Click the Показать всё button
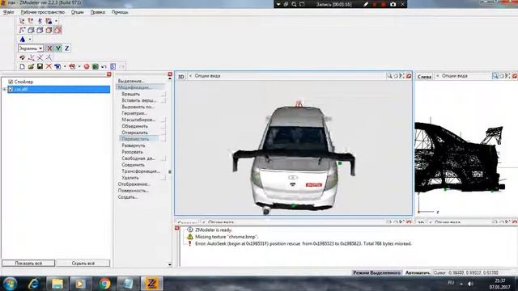 pos(28,264)
